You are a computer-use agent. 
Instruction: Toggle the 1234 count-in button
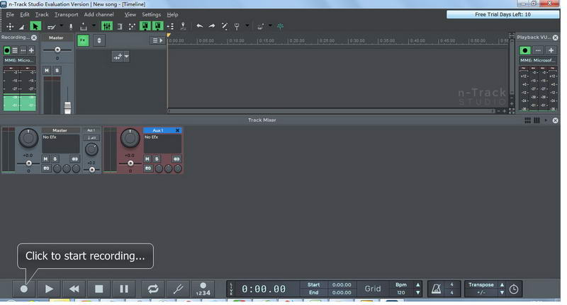tap(203, 289)
